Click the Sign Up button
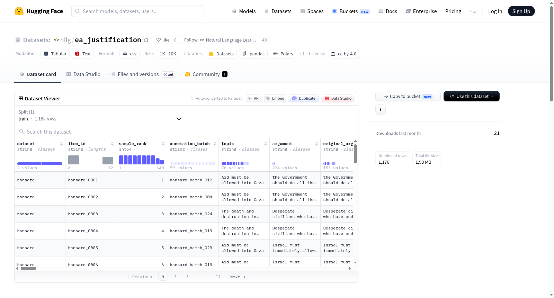Viewport: 554px width, 298px height. pyautogui.click(x=521, y=11)
